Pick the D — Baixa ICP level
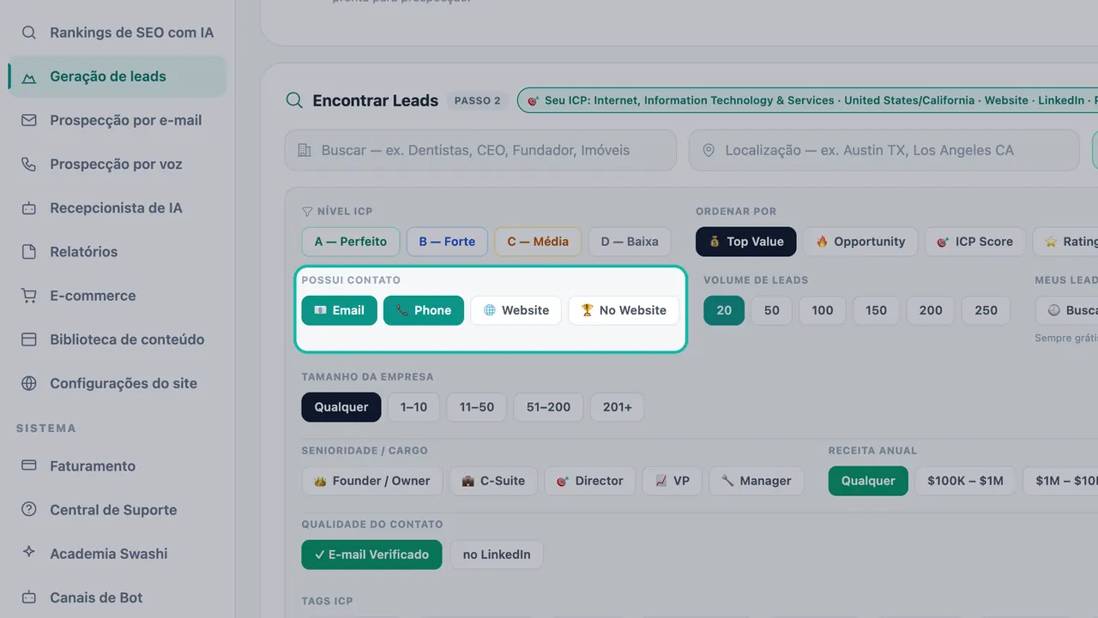This screenshot has width=1098, height=618. tap(630, 242)
